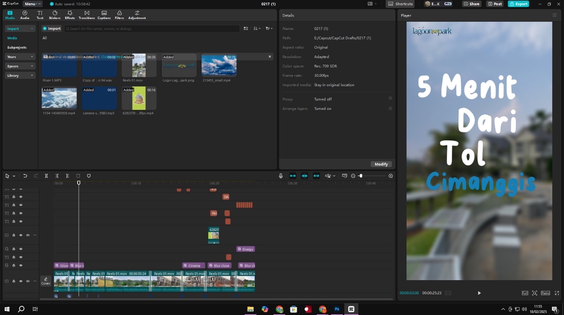Expand the Library section in sidebar
Screen dimensions: 564x315
[x=20, y=76]
